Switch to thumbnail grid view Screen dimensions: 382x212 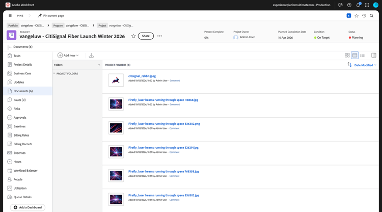347,56
